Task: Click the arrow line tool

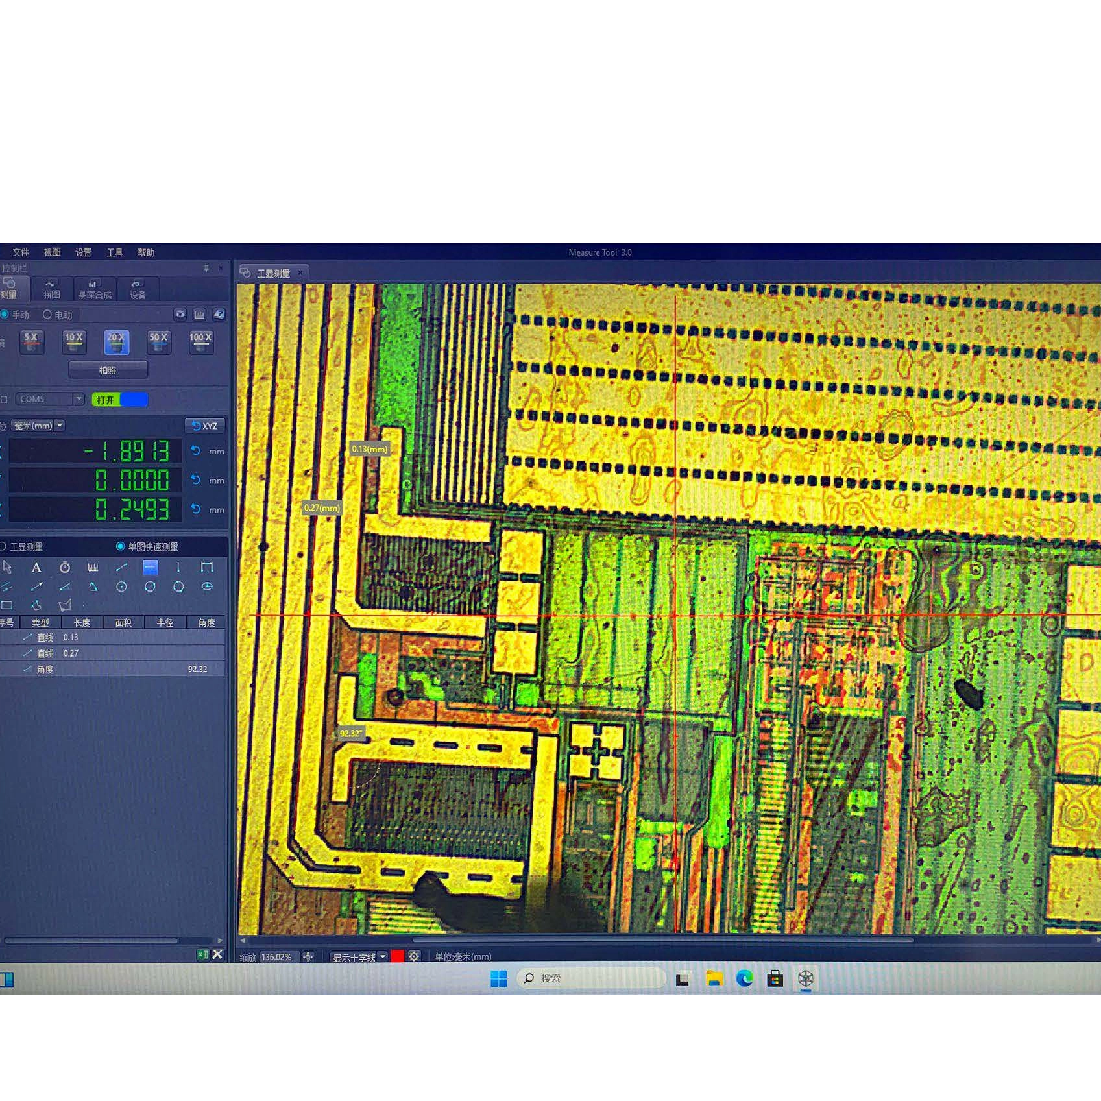Action: point(36,587)
